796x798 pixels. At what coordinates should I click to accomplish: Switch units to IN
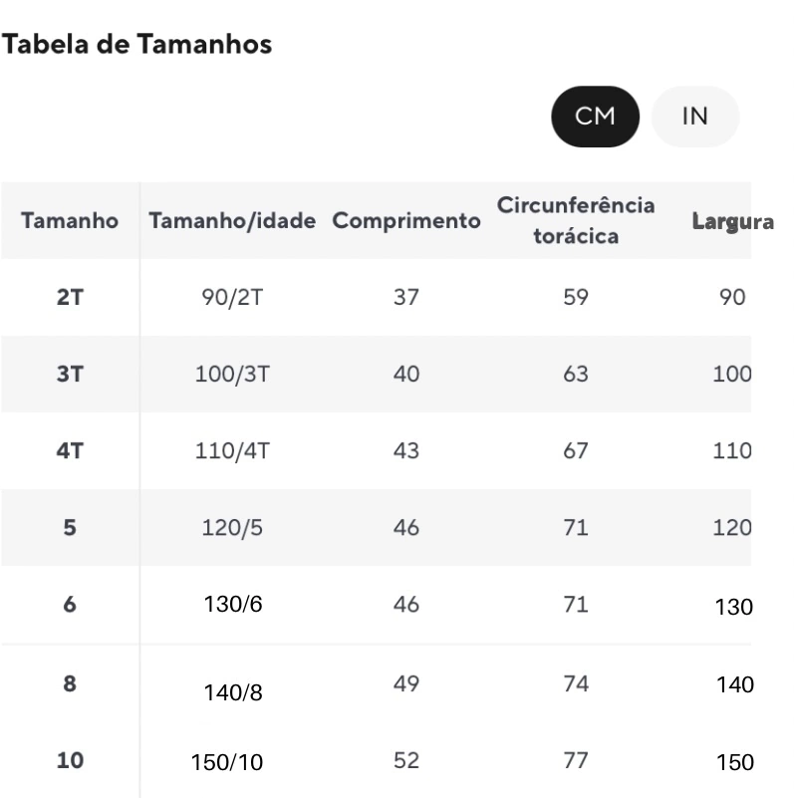[x=694, y=117]
